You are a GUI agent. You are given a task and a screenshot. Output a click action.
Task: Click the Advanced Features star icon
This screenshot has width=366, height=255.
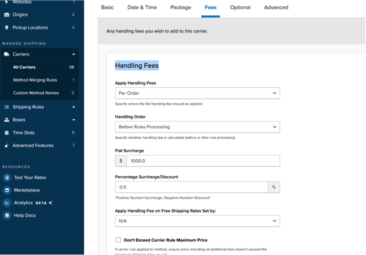click(7, 146)
